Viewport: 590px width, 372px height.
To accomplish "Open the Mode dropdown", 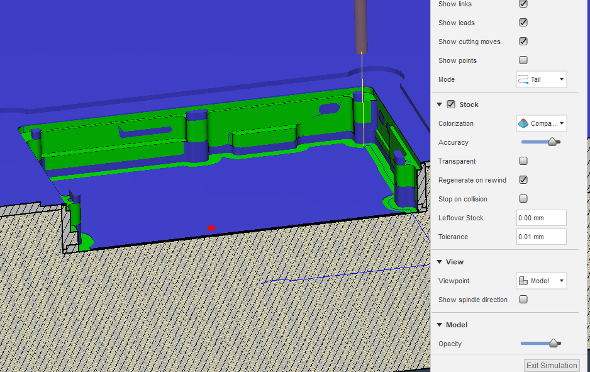I will [560, 79].
